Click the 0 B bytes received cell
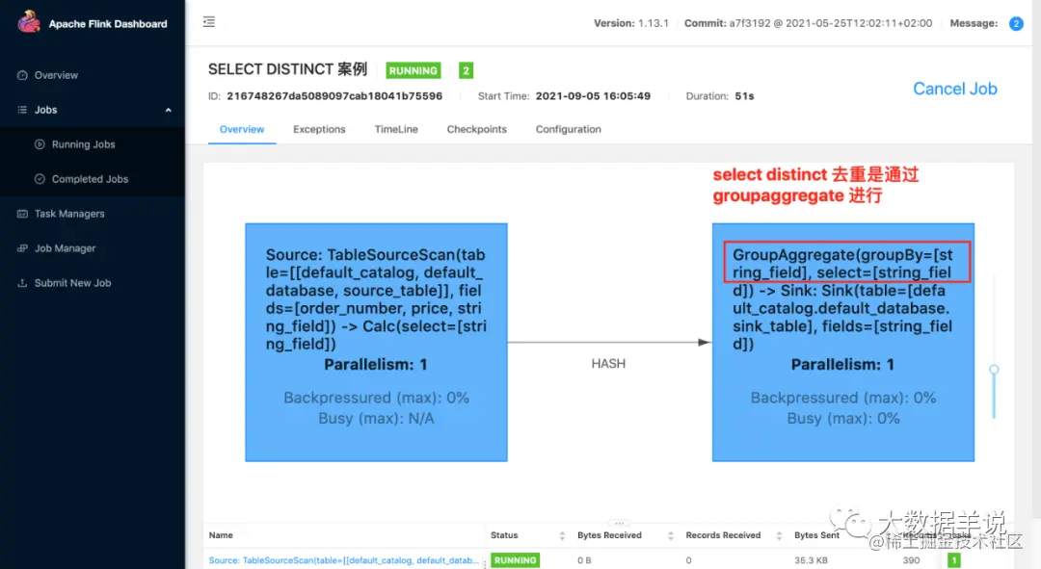 coord(584,560)
